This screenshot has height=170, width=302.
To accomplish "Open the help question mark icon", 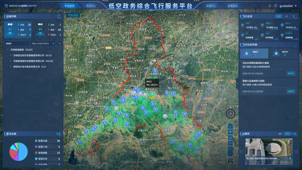I will coord(275,6).
